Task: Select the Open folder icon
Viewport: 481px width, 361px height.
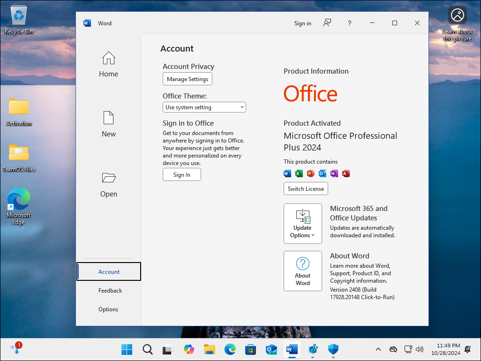Action: 108,178
